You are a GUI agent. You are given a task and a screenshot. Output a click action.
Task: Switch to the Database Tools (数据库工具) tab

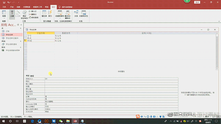[37, 7]
